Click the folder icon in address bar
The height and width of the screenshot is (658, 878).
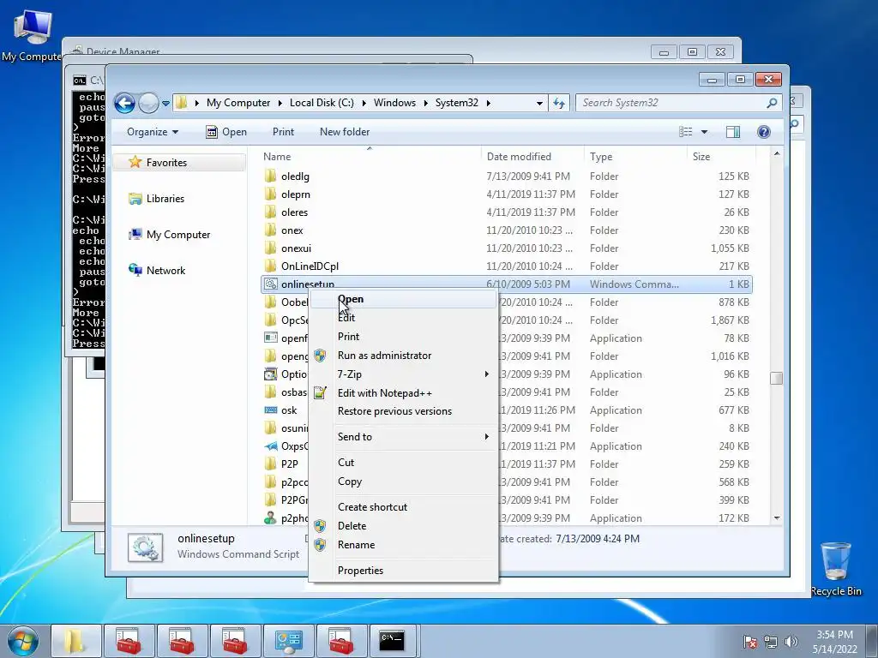click(181, 103)
